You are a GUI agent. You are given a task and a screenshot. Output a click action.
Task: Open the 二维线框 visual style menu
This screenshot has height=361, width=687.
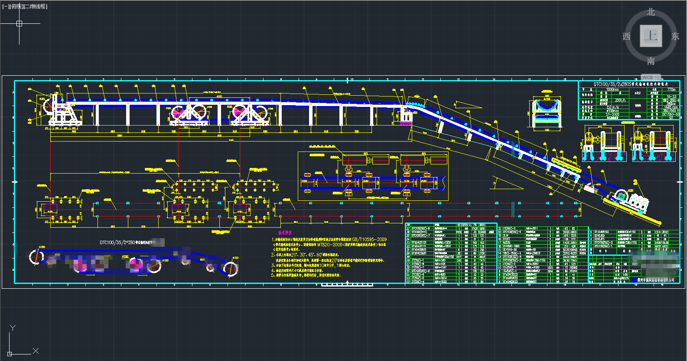pos(36,6)
